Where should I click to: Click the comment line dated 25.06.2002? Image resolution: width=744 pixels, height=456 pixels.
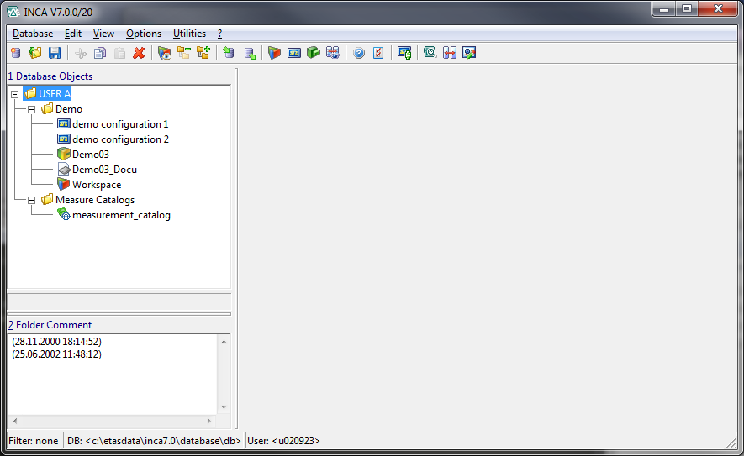(x=57, y=354)
